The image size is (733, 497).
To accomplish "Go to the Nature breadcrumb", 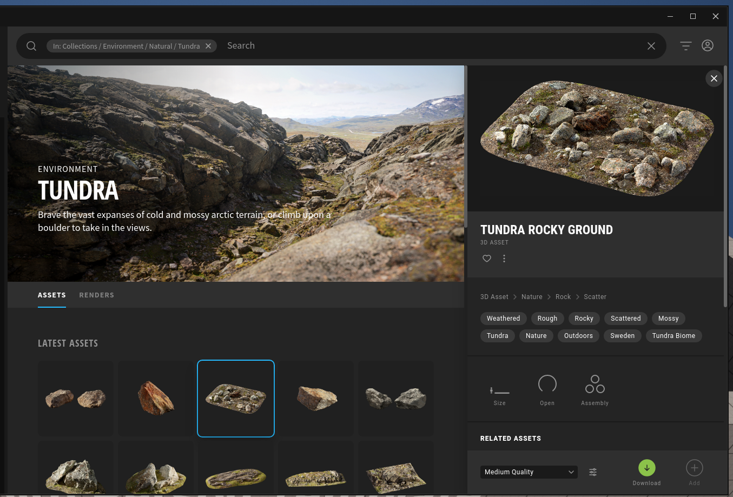I will (x=532, y=297).
